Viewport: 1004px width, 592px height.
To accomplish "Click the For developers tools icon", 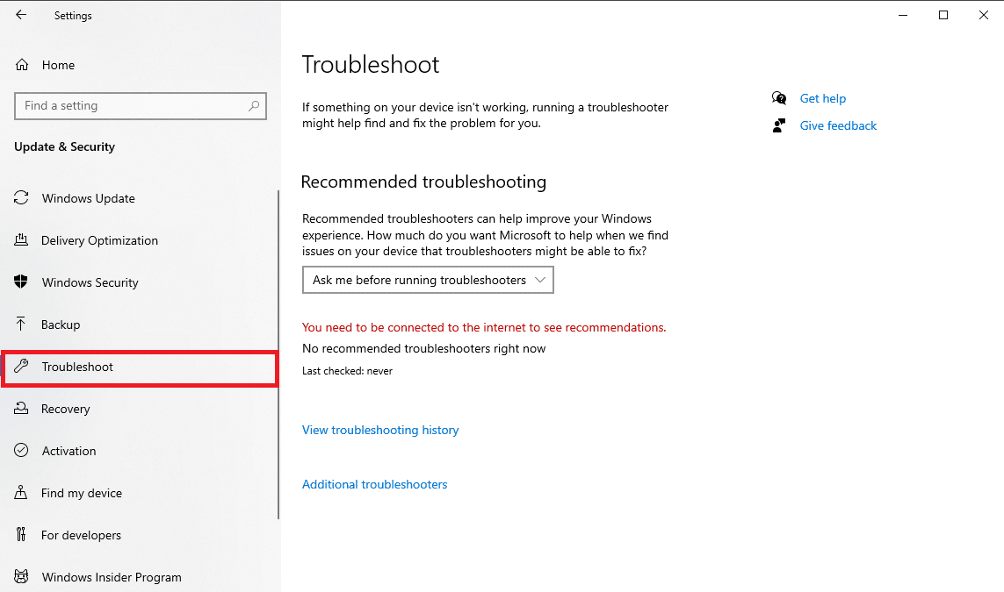I will 21,534.
